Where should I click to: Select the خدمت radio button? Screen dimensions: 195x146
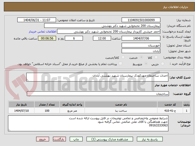[141, 57]
